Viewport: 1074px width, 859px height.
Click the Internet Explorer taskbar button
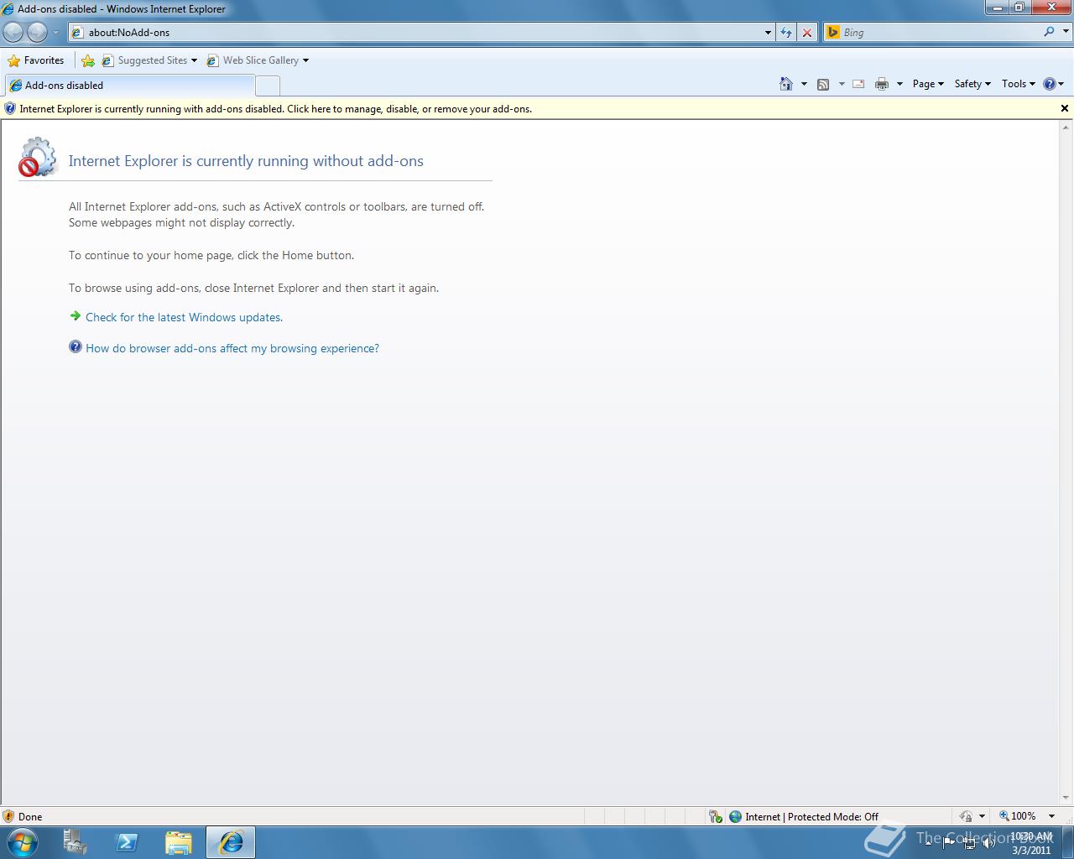tap(231, 842)
